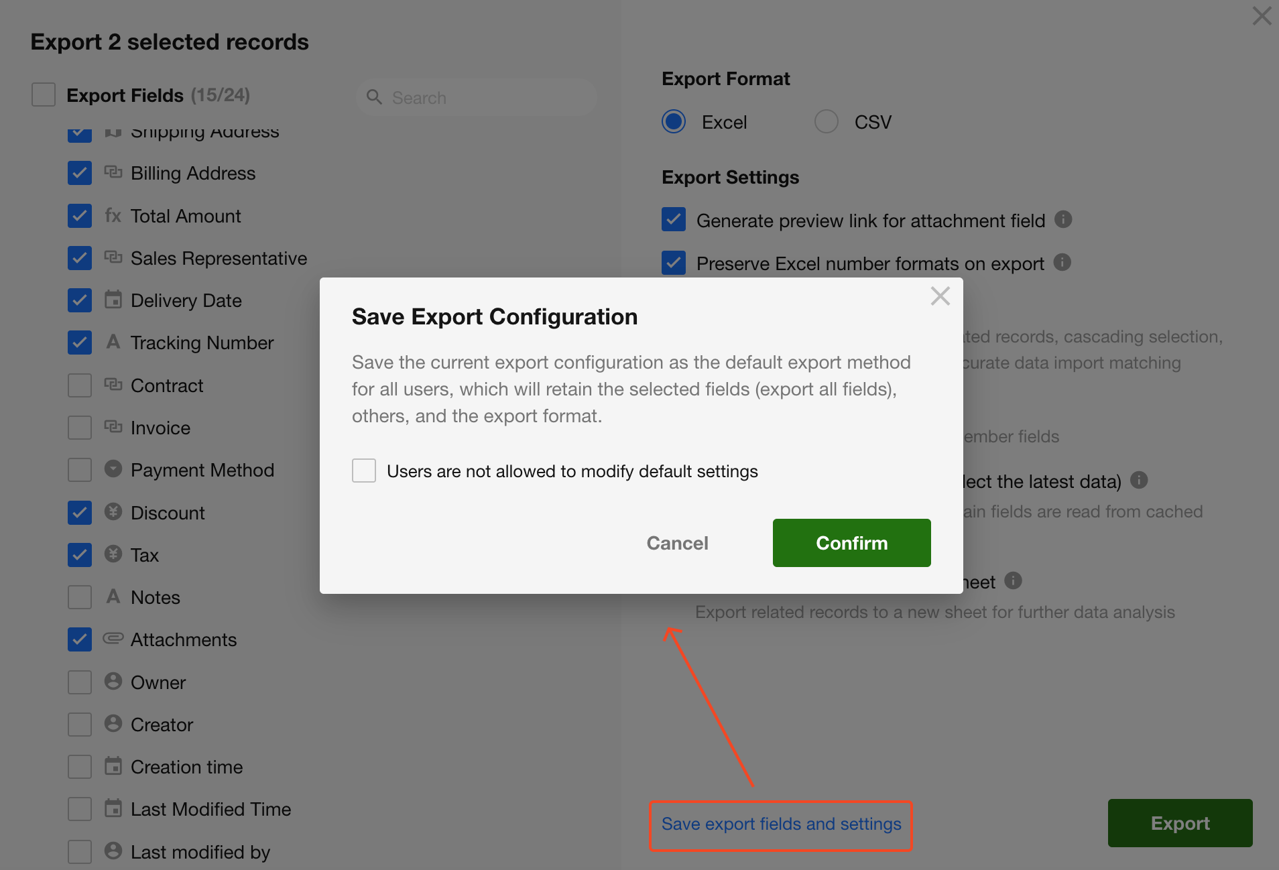Toggle the select-all Export Fields checkbox
The image size is (1279, 870).
[x=44, y=95]
